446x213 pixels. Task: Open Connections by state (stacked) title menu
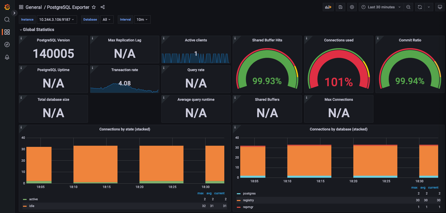125,129
